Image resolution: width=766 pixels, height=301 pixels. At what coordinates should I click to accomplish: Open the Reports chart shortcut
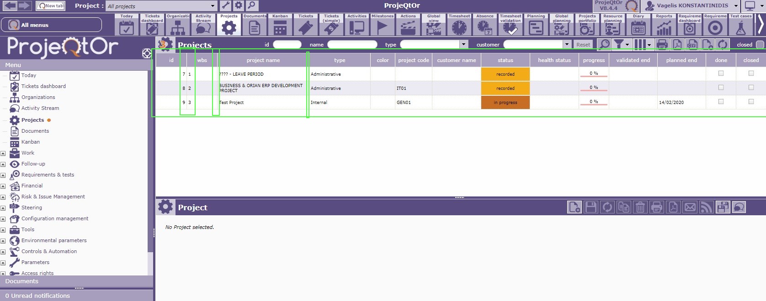coord(664,25)
